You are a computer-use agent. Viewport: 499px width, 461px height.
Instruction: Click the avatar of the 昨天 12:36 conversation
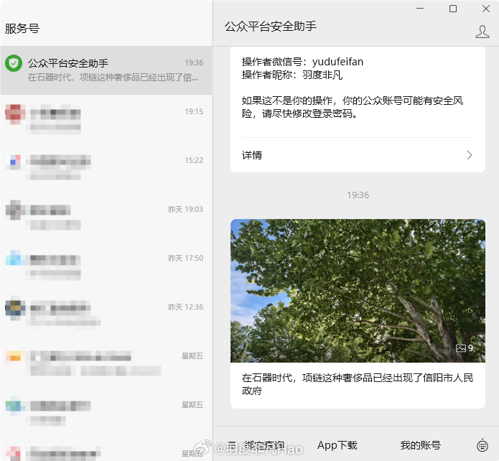click(x=15, y=308)
